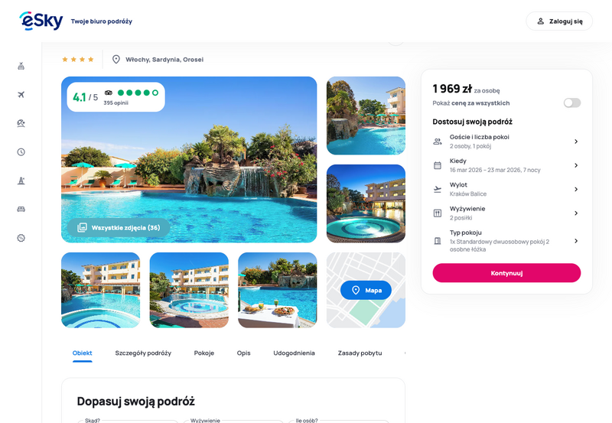Open the last-minute clock sidebar icon
Screen dimensions: 612x423
(21, 151)
